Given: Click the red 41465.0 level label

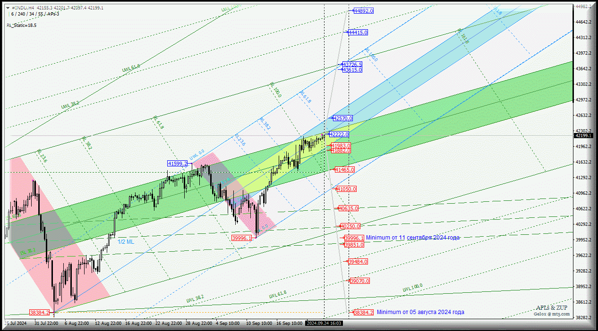Looking at the screenshot, I should click(x=345, y=169).
